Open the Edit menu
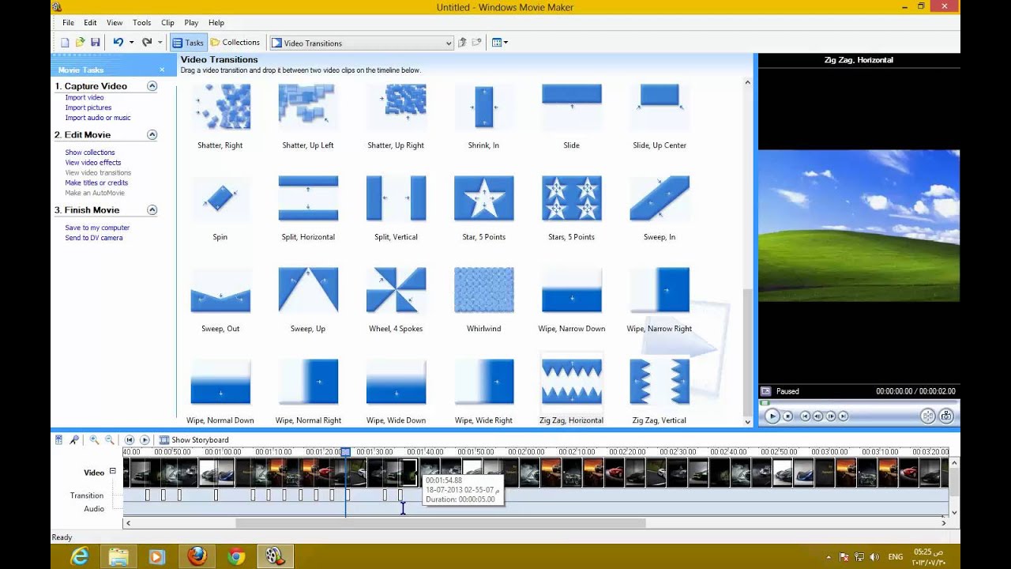This screenshot has width=1011, height=569. point(90,23)
